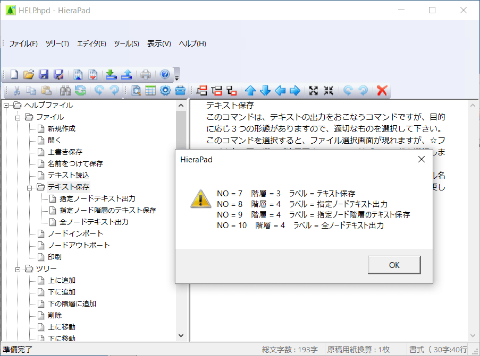
Task: Cut with the scissors icon
Action: [x=17, y=90]
